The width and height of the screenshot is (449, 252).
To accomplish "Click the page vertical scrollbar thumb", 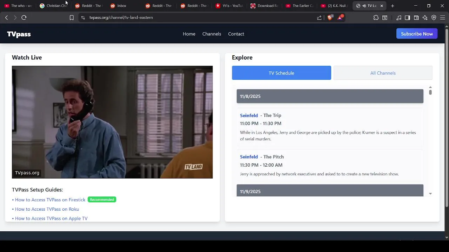I will 447,117.
